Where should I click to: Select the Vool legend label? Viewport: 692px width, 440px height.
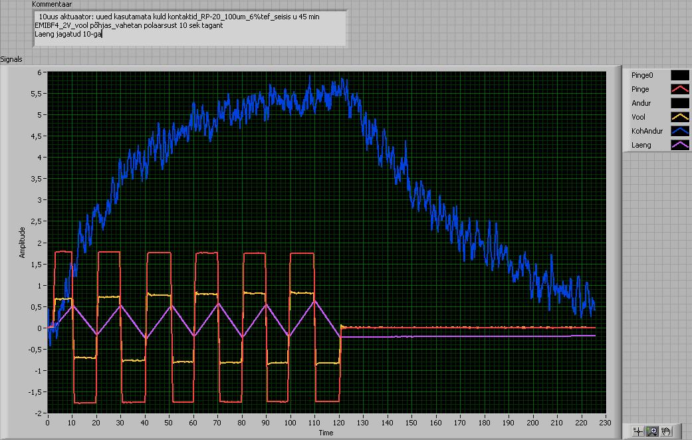tap(638, 117)
